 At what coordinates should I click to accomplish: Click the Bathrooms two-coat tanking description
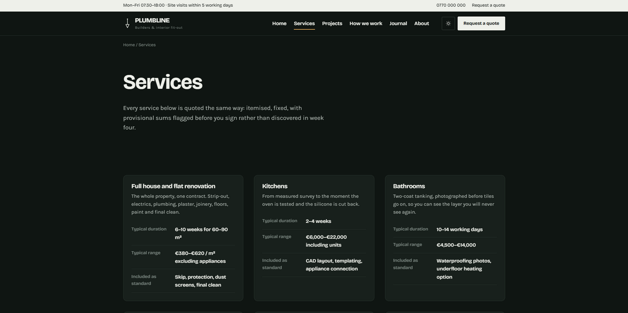pyautogui.click(x=444, y=204)
